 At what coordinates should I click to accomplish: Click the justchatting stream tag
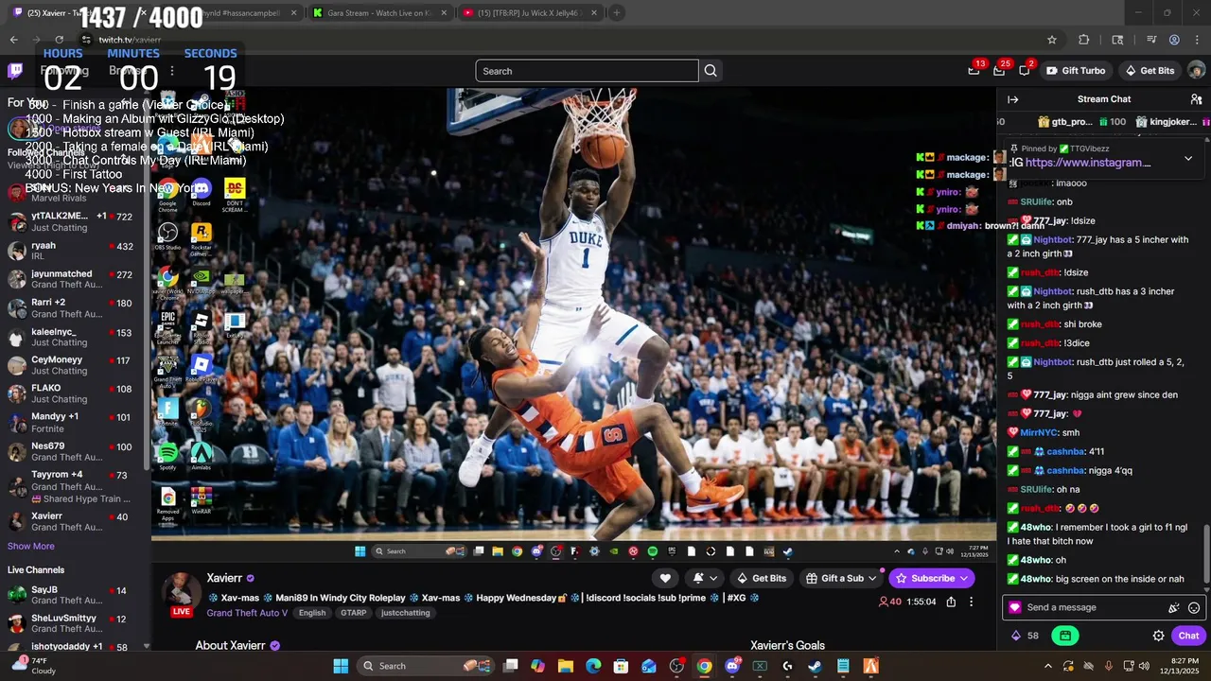(405, 613)
